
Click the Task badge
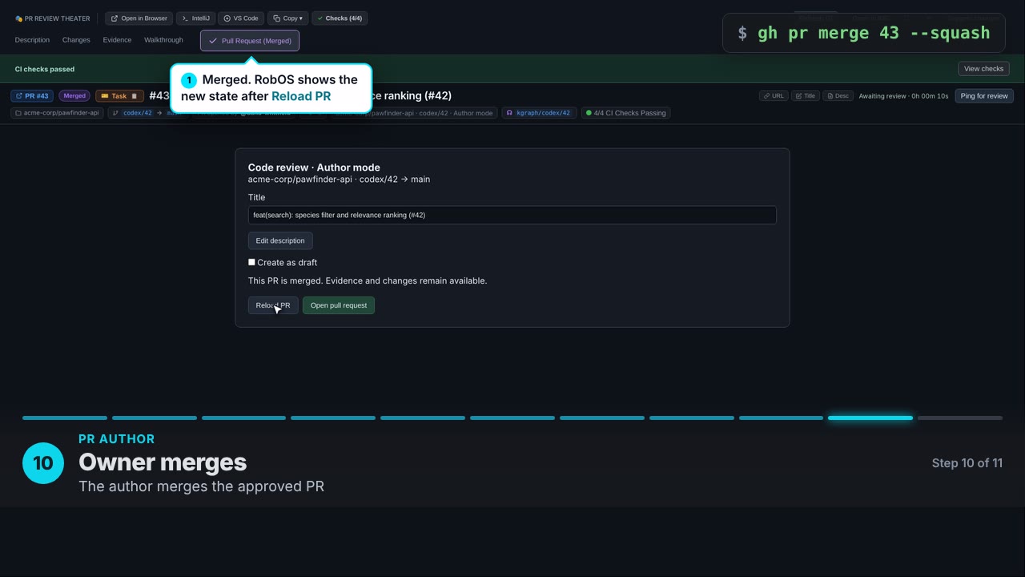(119, 96)
